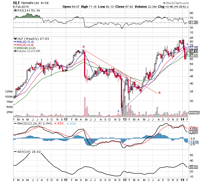This screenshot has height=185, width=201.
Task: Click the 222725 volume tag on right axis
Action: 194,112
